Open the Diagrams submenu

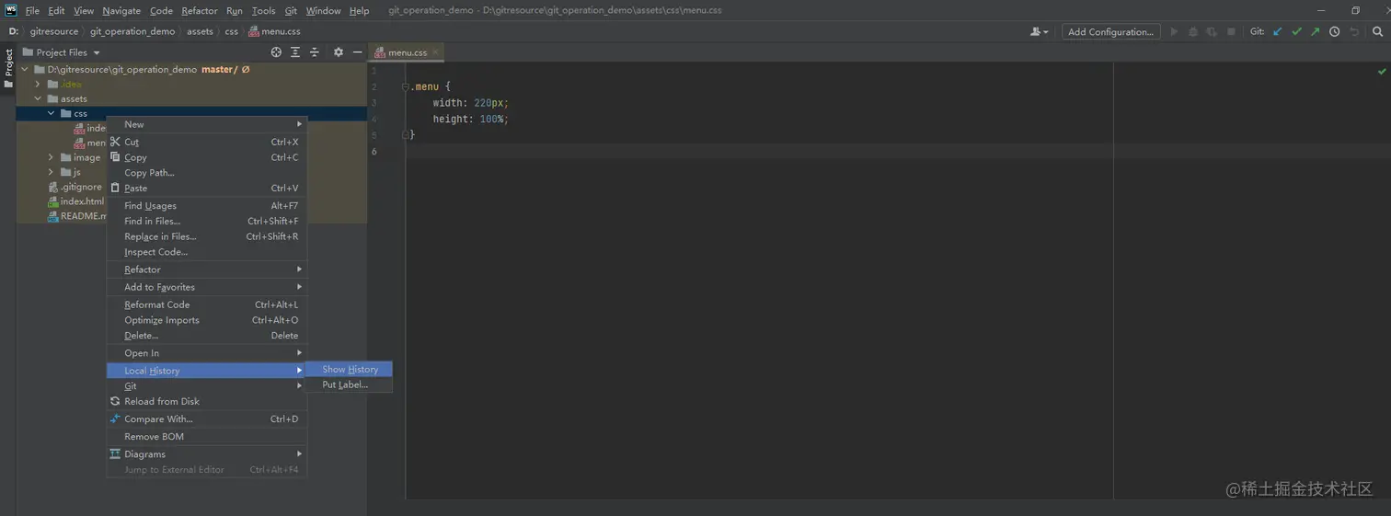207,453
